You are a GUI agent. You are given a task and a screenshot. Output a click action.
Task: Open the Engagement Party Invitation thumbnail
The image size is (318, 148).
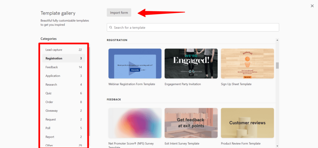point(191,63)
